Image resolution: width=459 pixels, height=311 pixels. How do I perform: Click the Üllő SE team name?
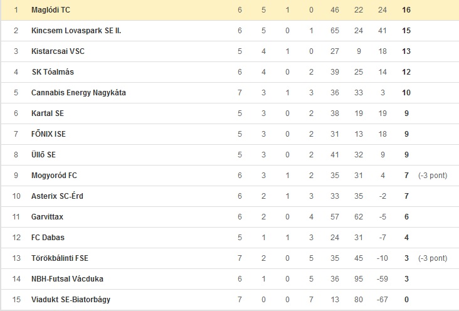[x=43, y=155]
